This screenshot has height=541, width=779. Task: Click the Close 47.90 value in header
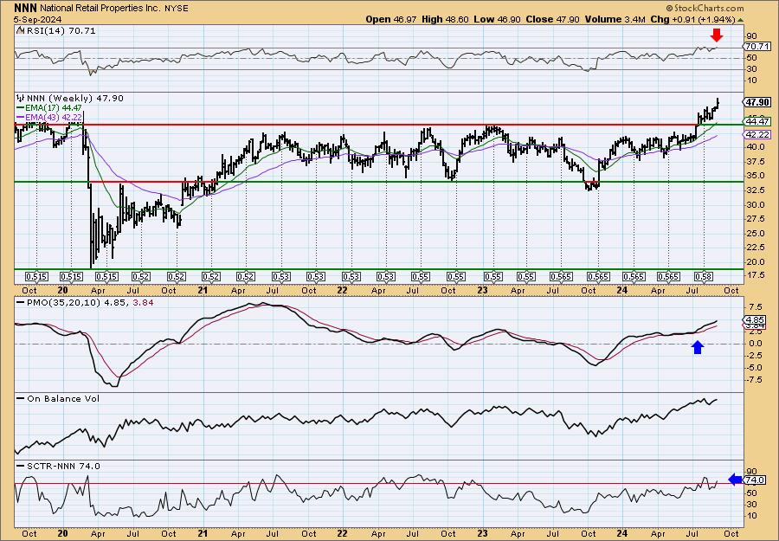(550, 19)
